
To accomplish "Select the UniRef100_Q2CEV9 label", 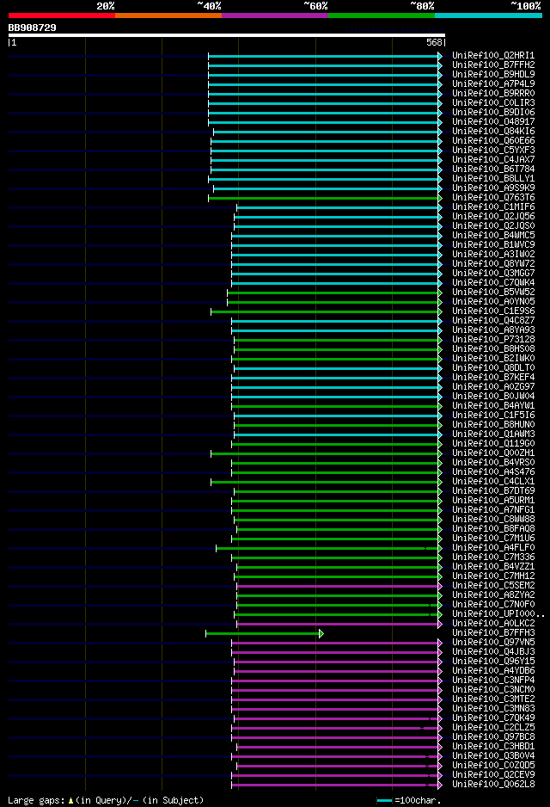I will [493, 775].
